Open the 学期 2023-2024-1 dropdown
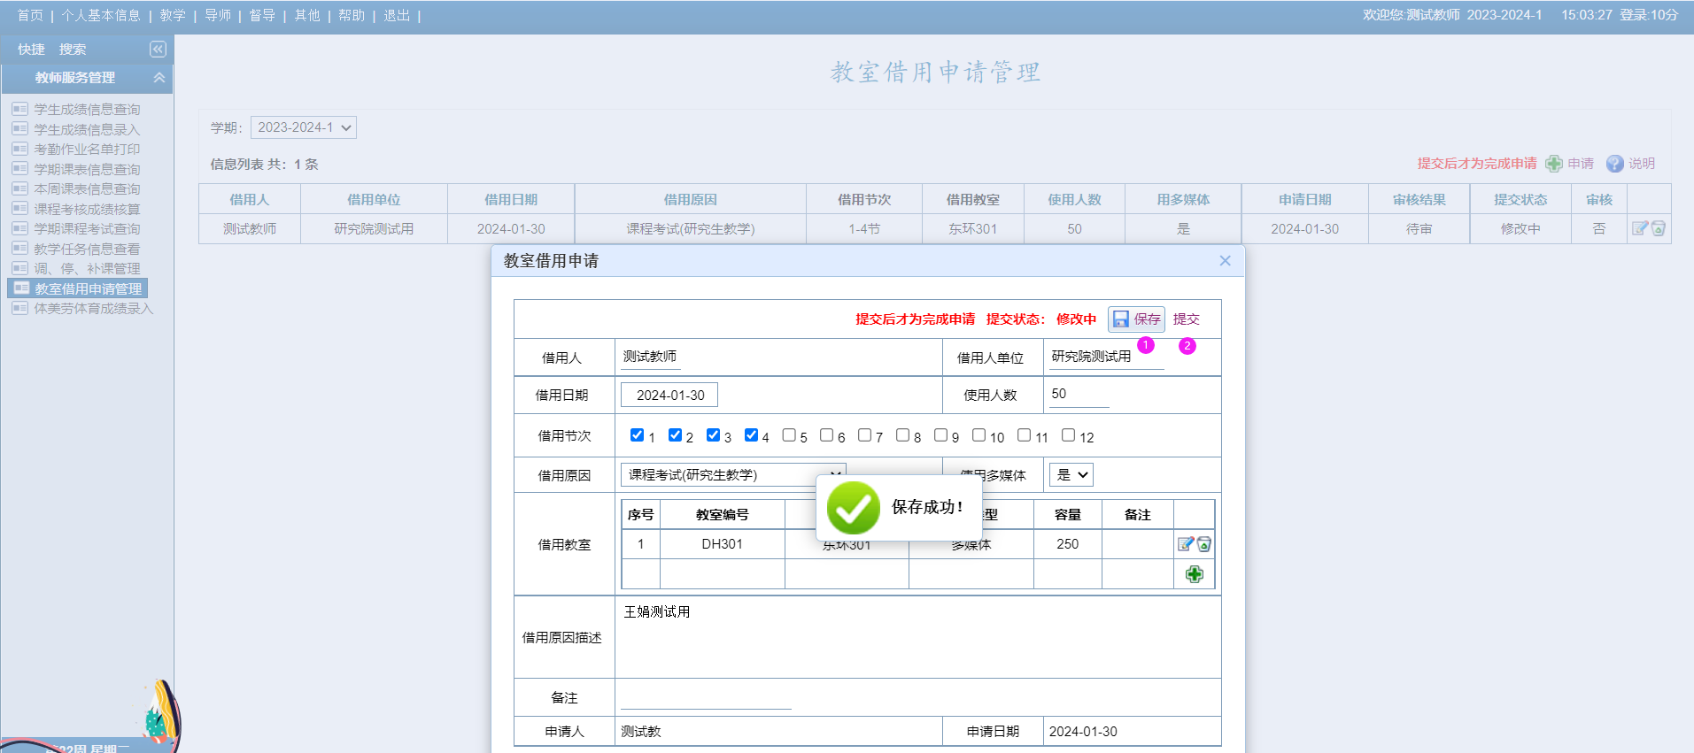 [303, 127]
